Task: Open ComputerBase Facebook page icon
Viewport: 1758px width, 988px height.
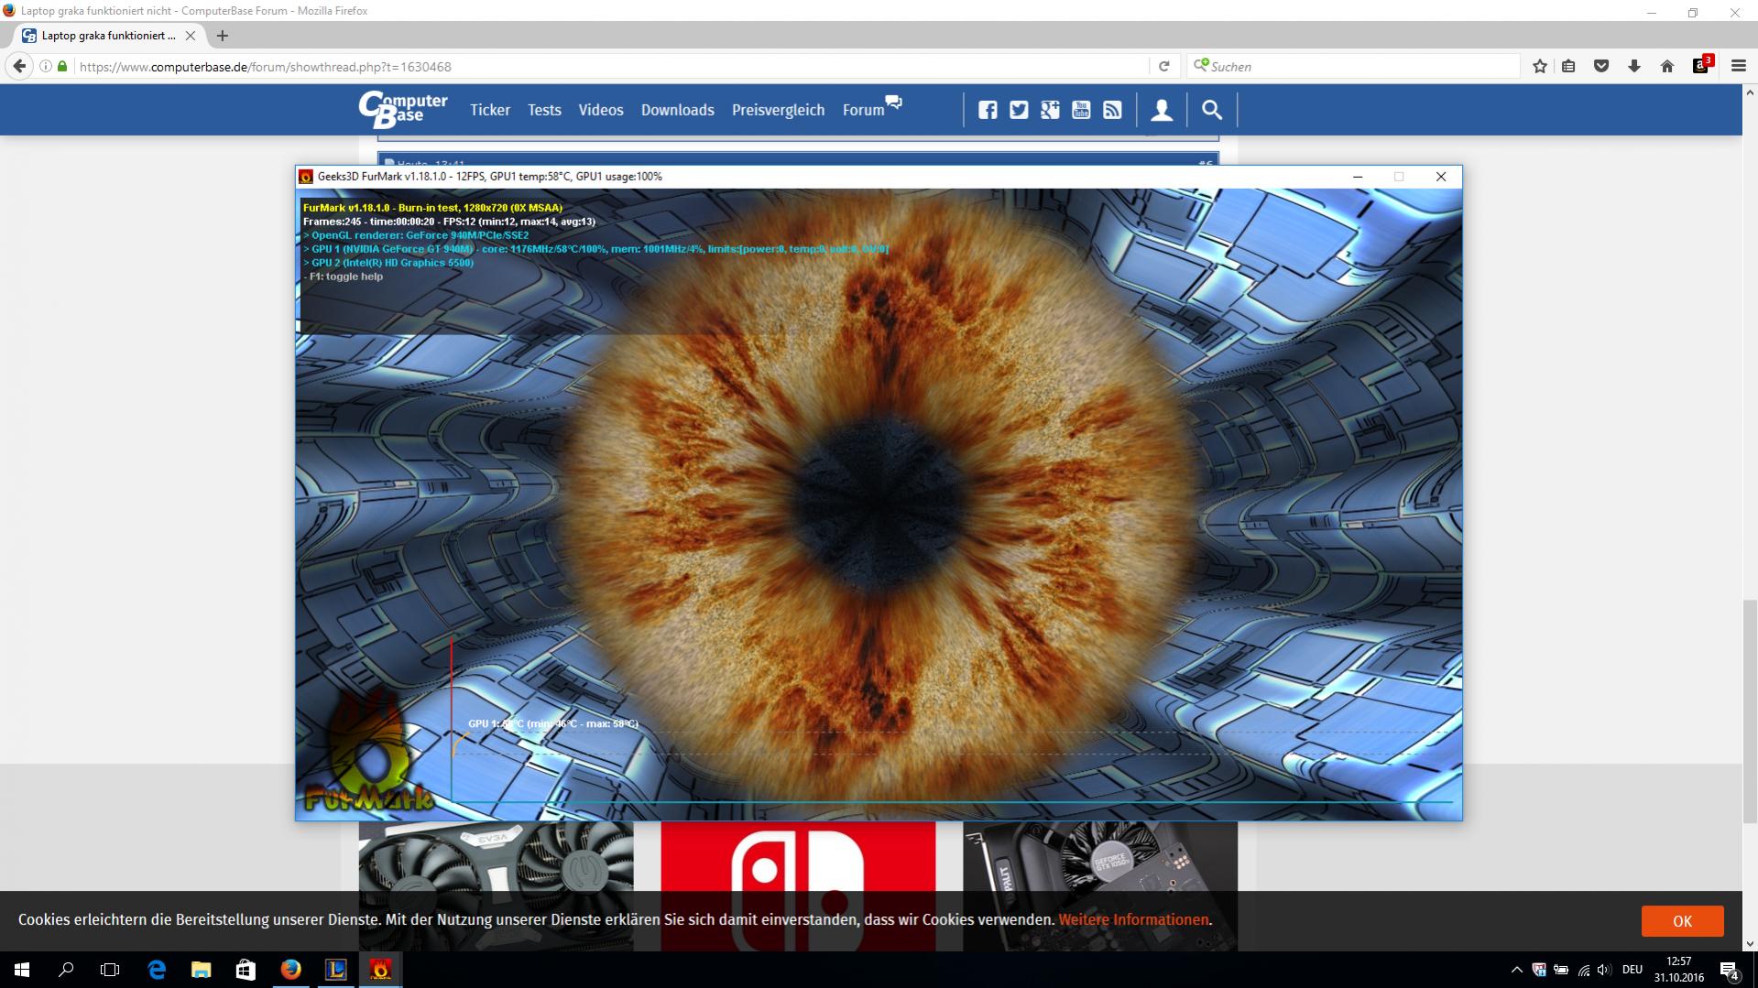Action: coord(988,110)
